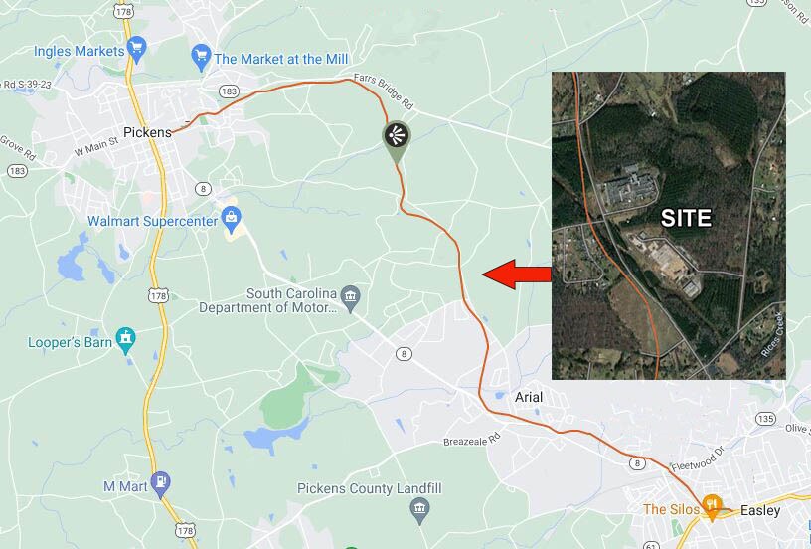Click the Looper's Barn teal pin
Screen dimensions: 811x549
(125, 340)
